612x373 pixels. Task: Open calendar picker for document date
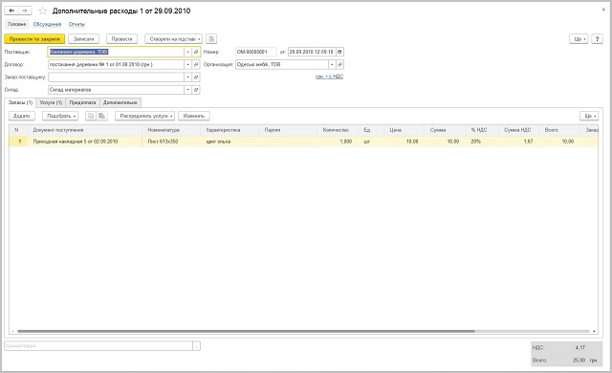[x=339, y=52]
